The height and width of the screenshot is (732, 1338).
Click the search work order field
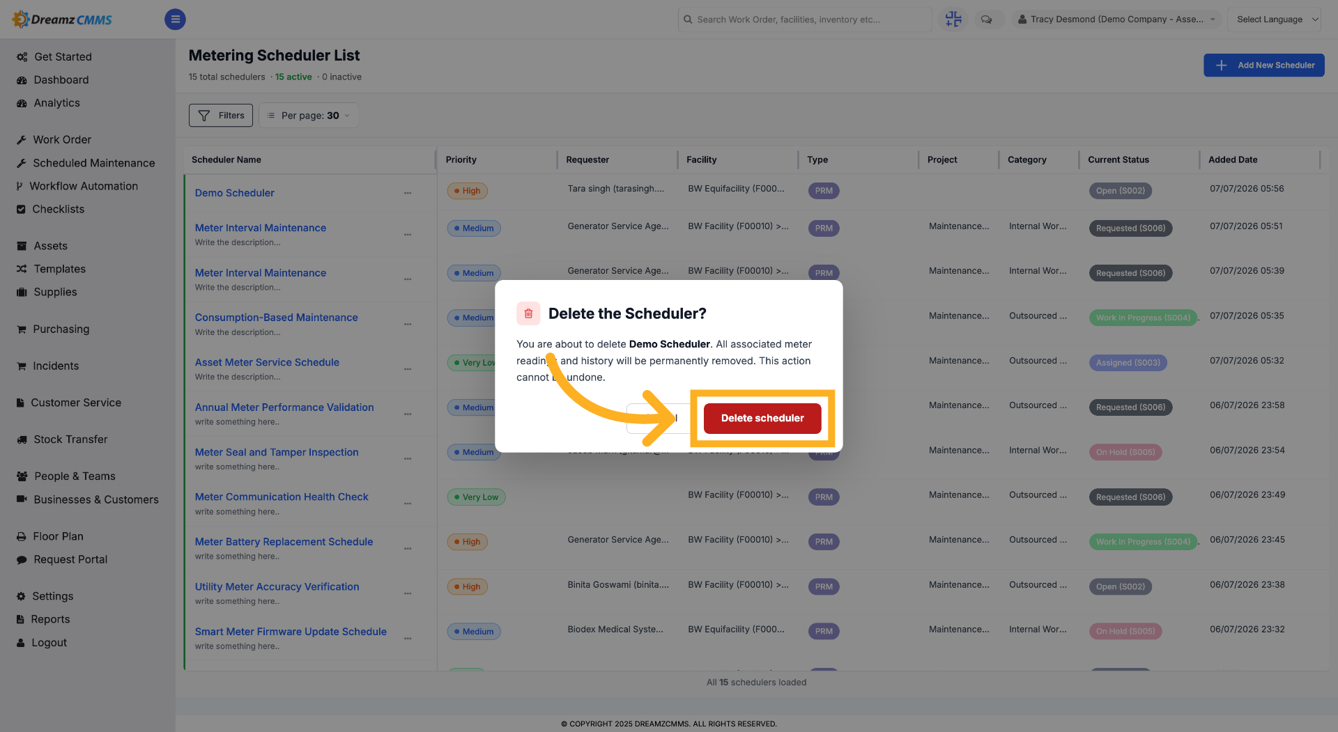tap(805, 20)
